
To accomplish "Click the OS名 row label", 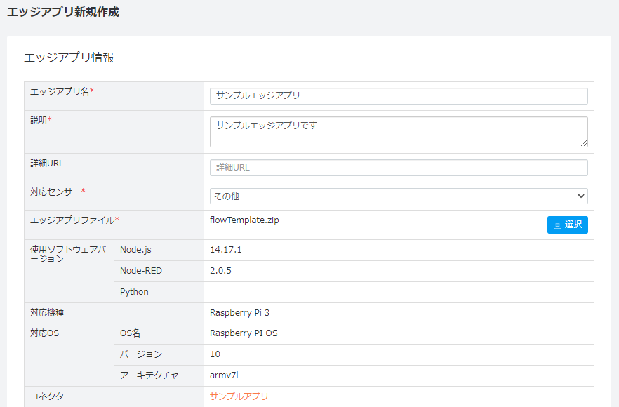I will pos(130,333).
